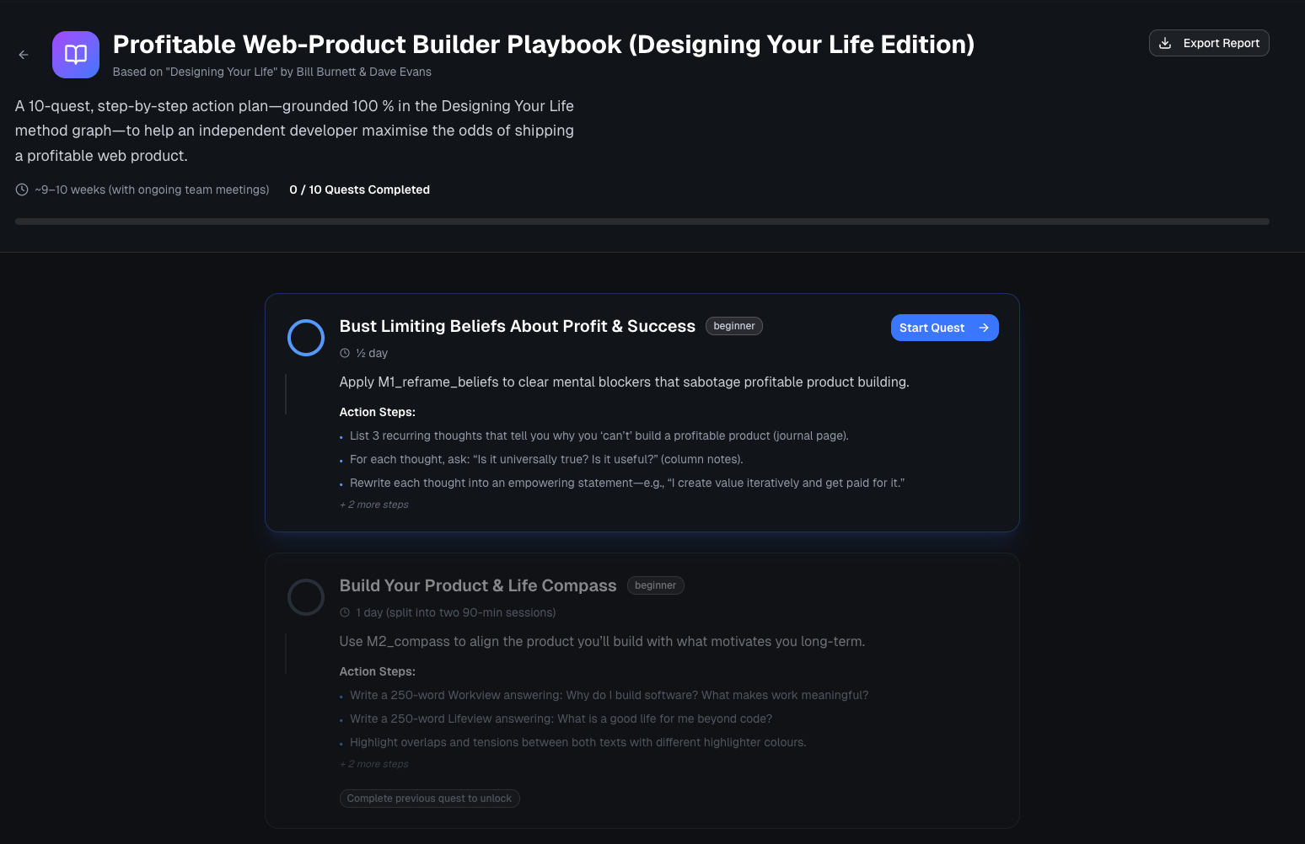The height and width of the screenshot is (844, 1305).
Task: Expand the 2 more steps in first quest
Action: click(373, 504)
